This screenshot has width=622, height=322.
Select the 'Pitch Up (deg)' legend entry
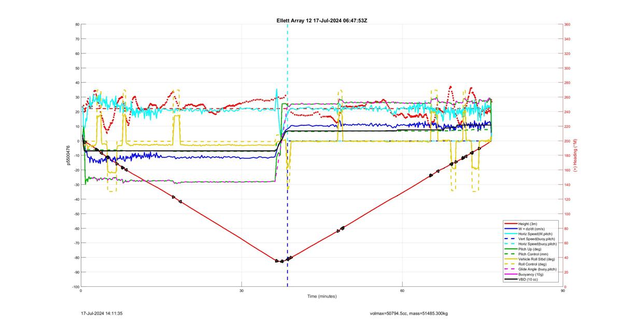click(531, 249)
